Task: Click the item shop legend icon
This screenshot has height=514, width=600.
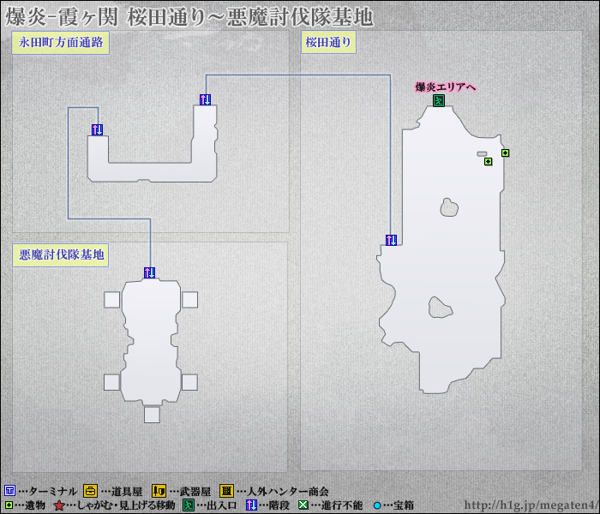Action: pos(90,491)
